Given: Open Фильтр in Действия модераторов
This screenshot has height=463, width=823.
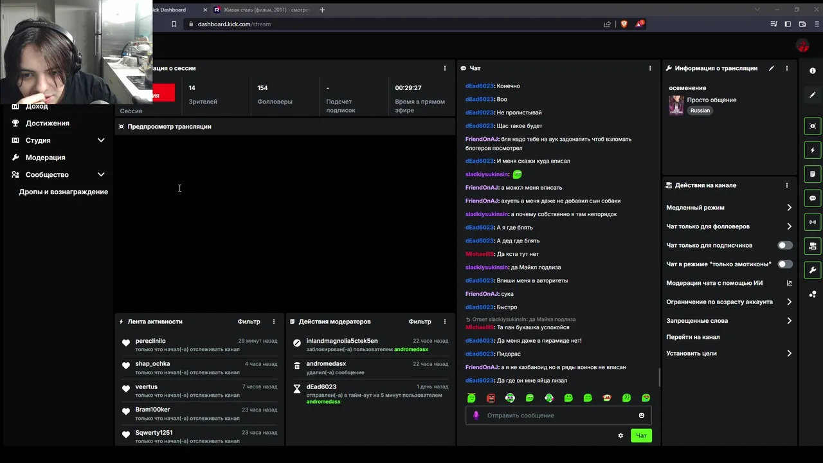Looking at the screenshot, I should (x=420, y=322).
